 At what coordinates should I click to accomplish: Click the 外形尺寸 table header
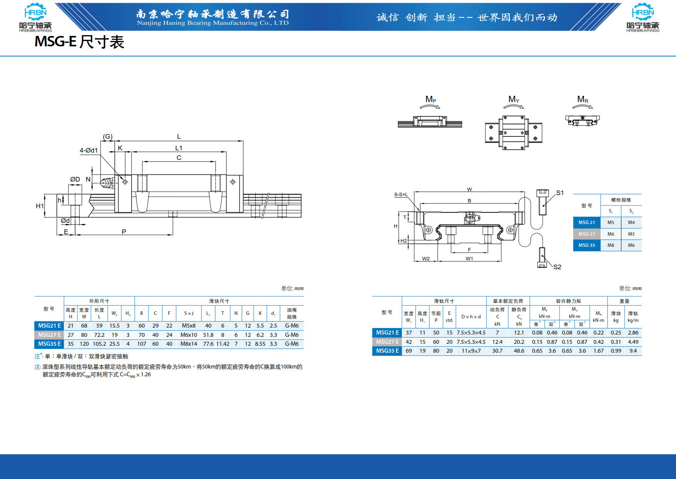99,301
